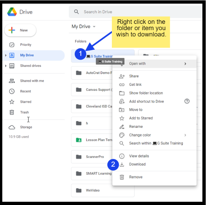206x205 pixels.
Task: Click the search magnifier icon
Action: click(77, 12)
